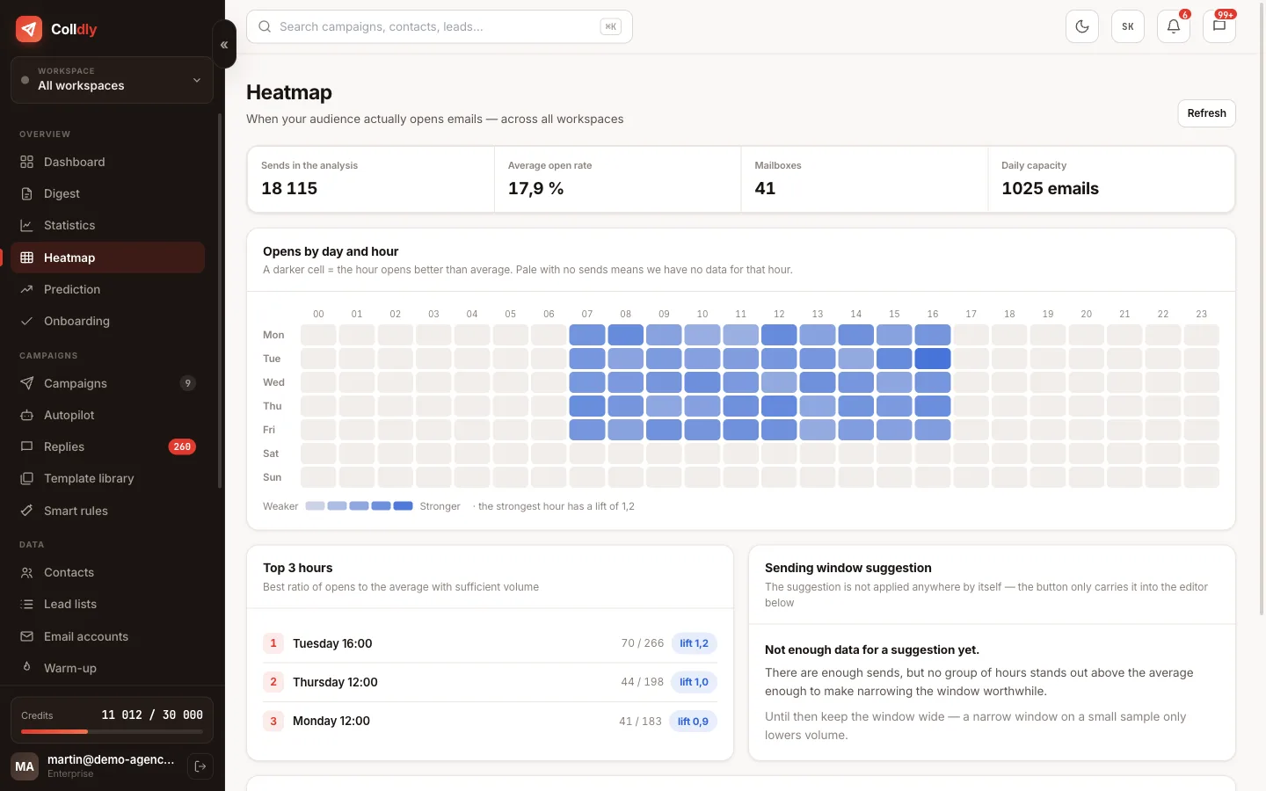This screenshot has width=1266, height=791.
Task: Click the magnifier icon in the search bar
Action: [x=265, y=26]
